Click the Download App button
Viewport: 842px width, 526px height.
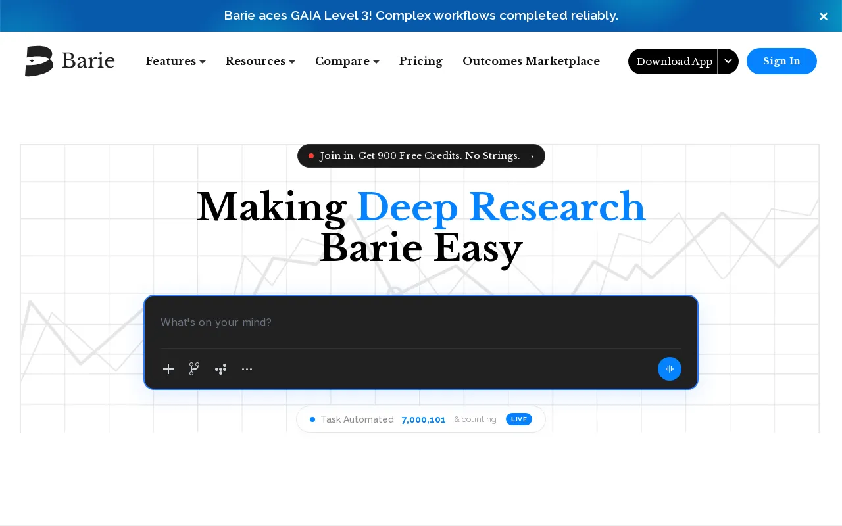[x=674, y=61]
